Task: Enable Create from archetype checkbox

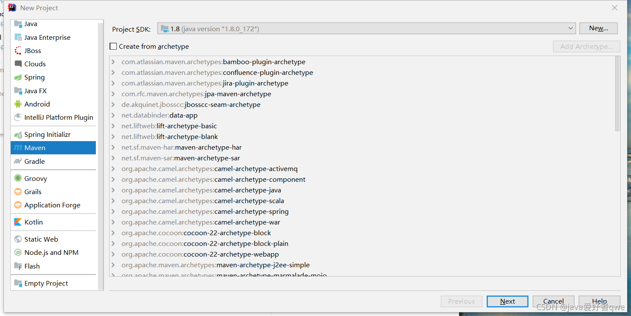Action: (113, 46)
